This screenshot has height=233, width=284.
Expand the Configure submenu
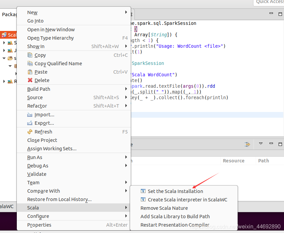coord(126,216)
